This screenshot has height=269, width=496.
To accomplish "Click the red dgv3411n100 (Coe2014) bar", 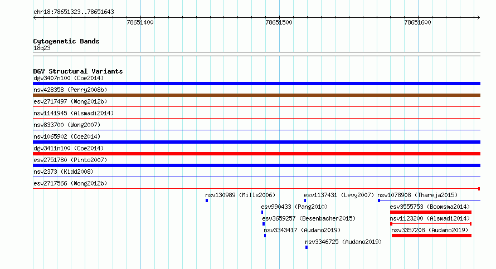I will [256, 154].
